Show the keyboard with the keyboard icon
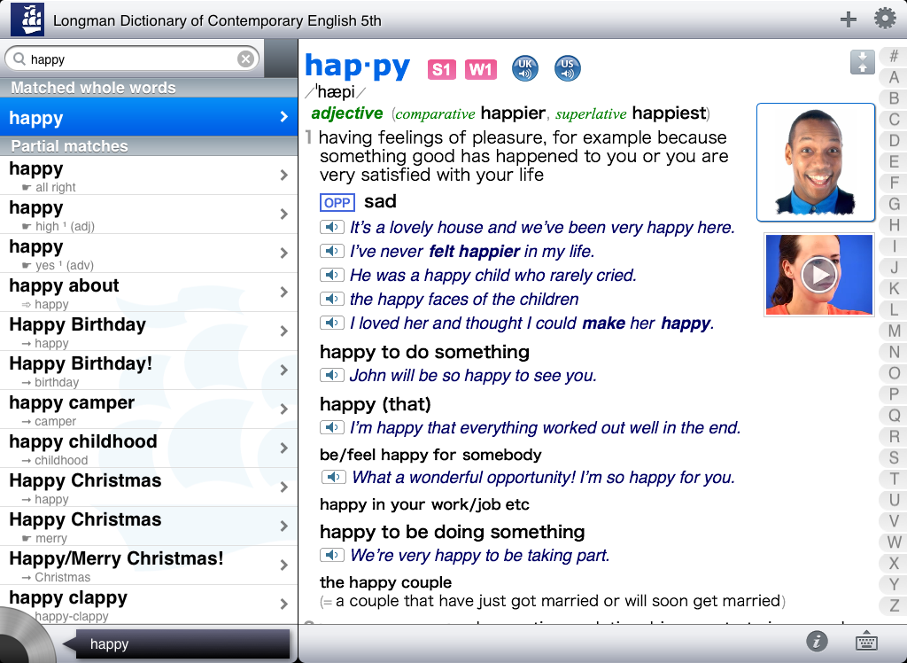The image size is (907, 663). [866, 642]
